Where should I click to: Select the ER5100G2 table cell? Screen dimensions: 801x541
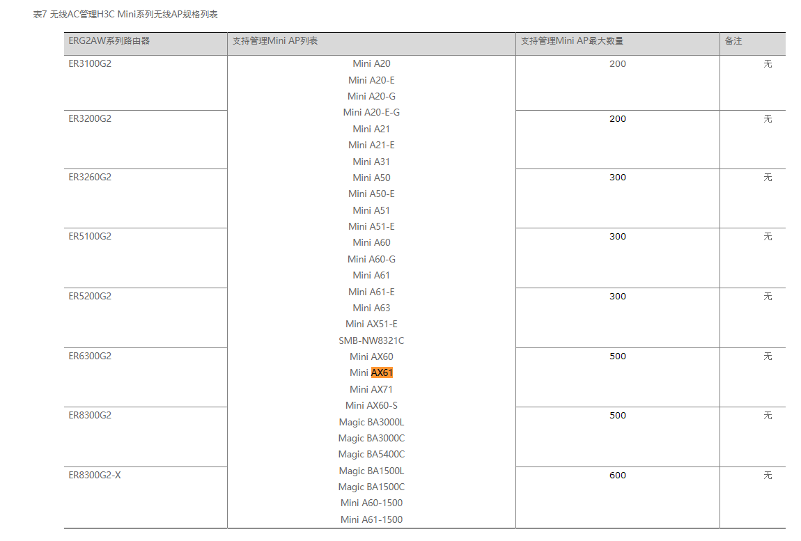pos(90,236)
